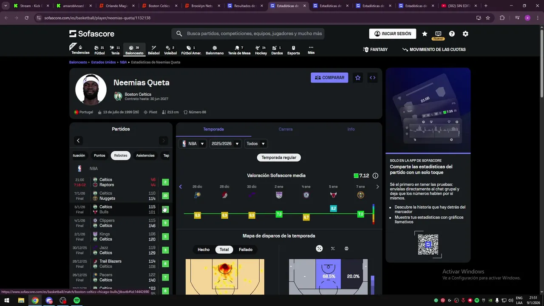Click the rating info icon next to 7.12
This screenshot has width=544, height=306.
click(x=375, y=176)
